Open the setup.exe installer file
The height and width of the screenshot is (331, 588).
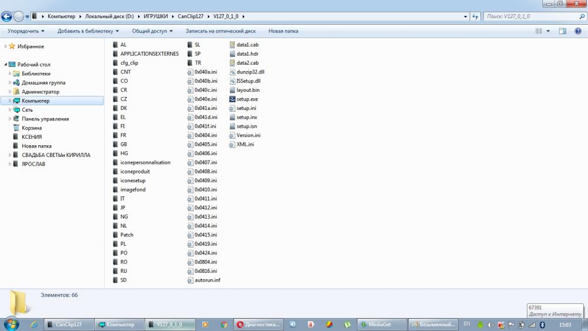(x=244, y=99)
